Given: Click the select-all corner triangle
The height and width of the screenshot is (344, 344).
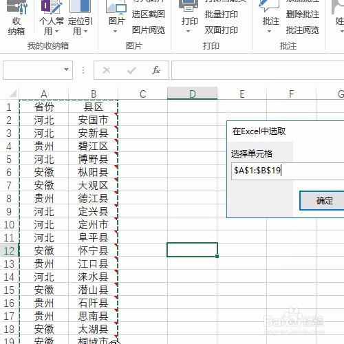Looking at the screenshot, I should [x=13, y=94].
